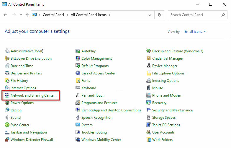This screenshot has width=231, height=148.
Task: Expand the address bar history dropdown
Action: 150,15
